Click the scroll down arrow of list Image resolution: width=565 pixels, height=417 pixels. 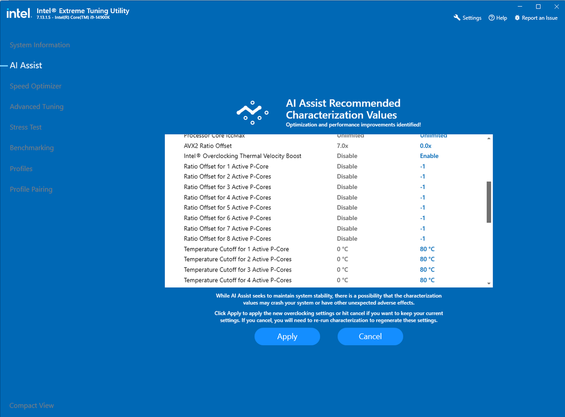[x=489, y=284]
